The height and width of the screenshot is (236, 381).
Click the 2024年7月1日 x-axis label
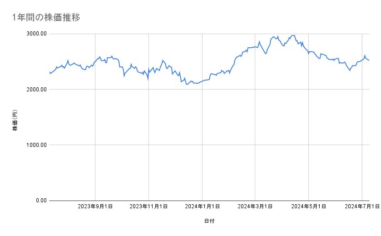(x=361, y=206)
